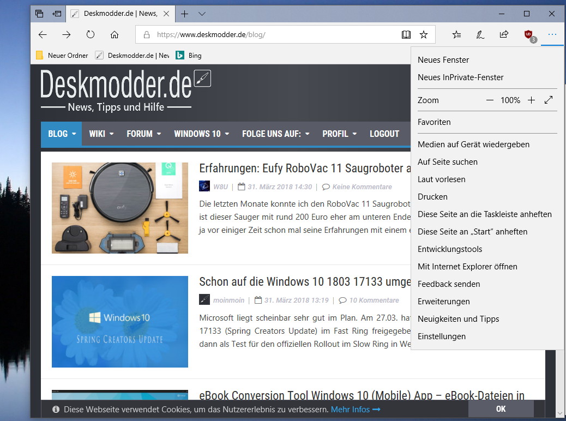This screenshot has height=421, width=566.
Task: Go back to previous page
Action: (43, 35)
